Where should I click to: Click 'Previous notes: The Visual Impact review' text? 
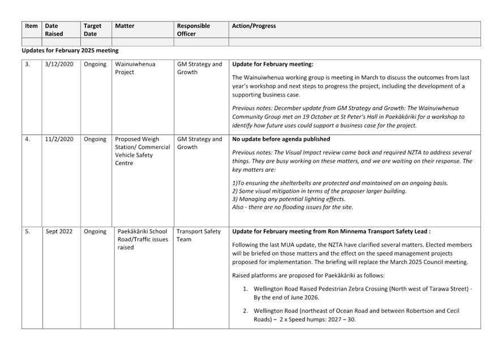click(x=352, y=161)
